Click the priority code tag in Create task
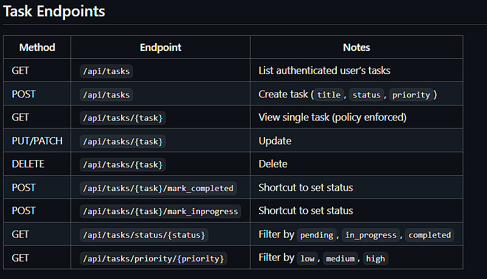487x279 pixels. pos(411,95)
